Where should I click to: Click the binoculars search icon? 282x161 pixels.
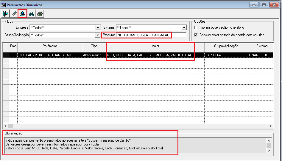pyautogui.click(x=31, y=14)
